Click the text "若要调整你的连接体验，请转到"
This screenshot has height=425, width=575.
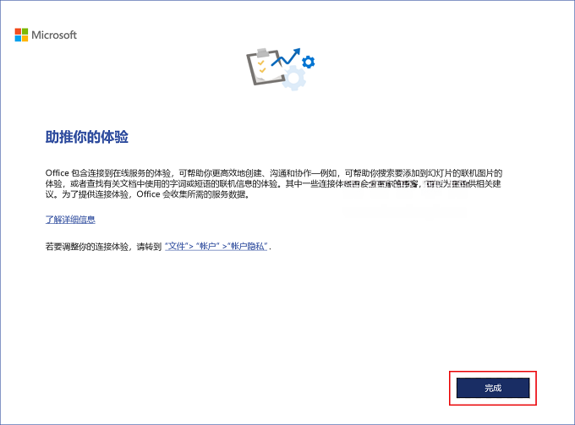coord(103,247)
